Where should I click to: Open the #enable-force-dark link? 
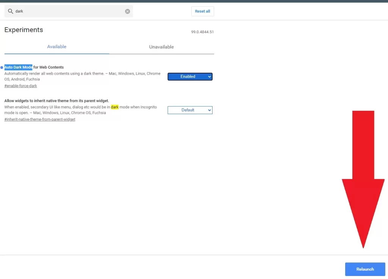[x=20, y=86]
